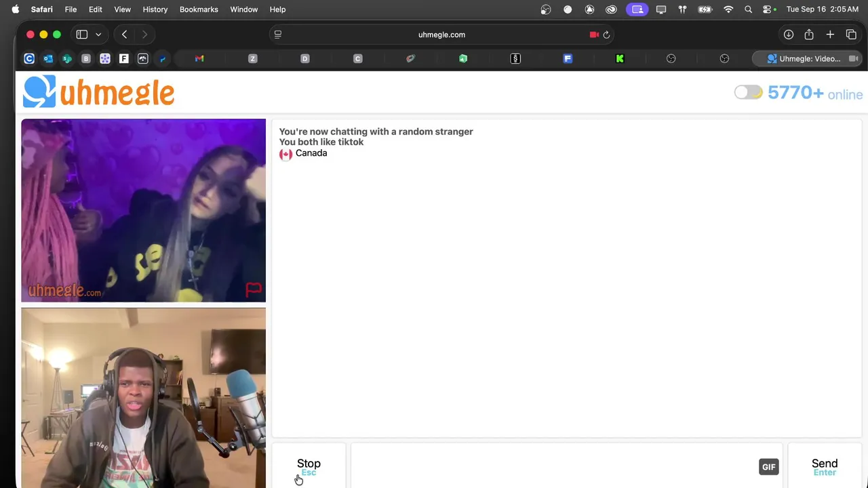Viewport: 868px width, 488px height.
Task: Open a new tab with plus
Action: 830,35
